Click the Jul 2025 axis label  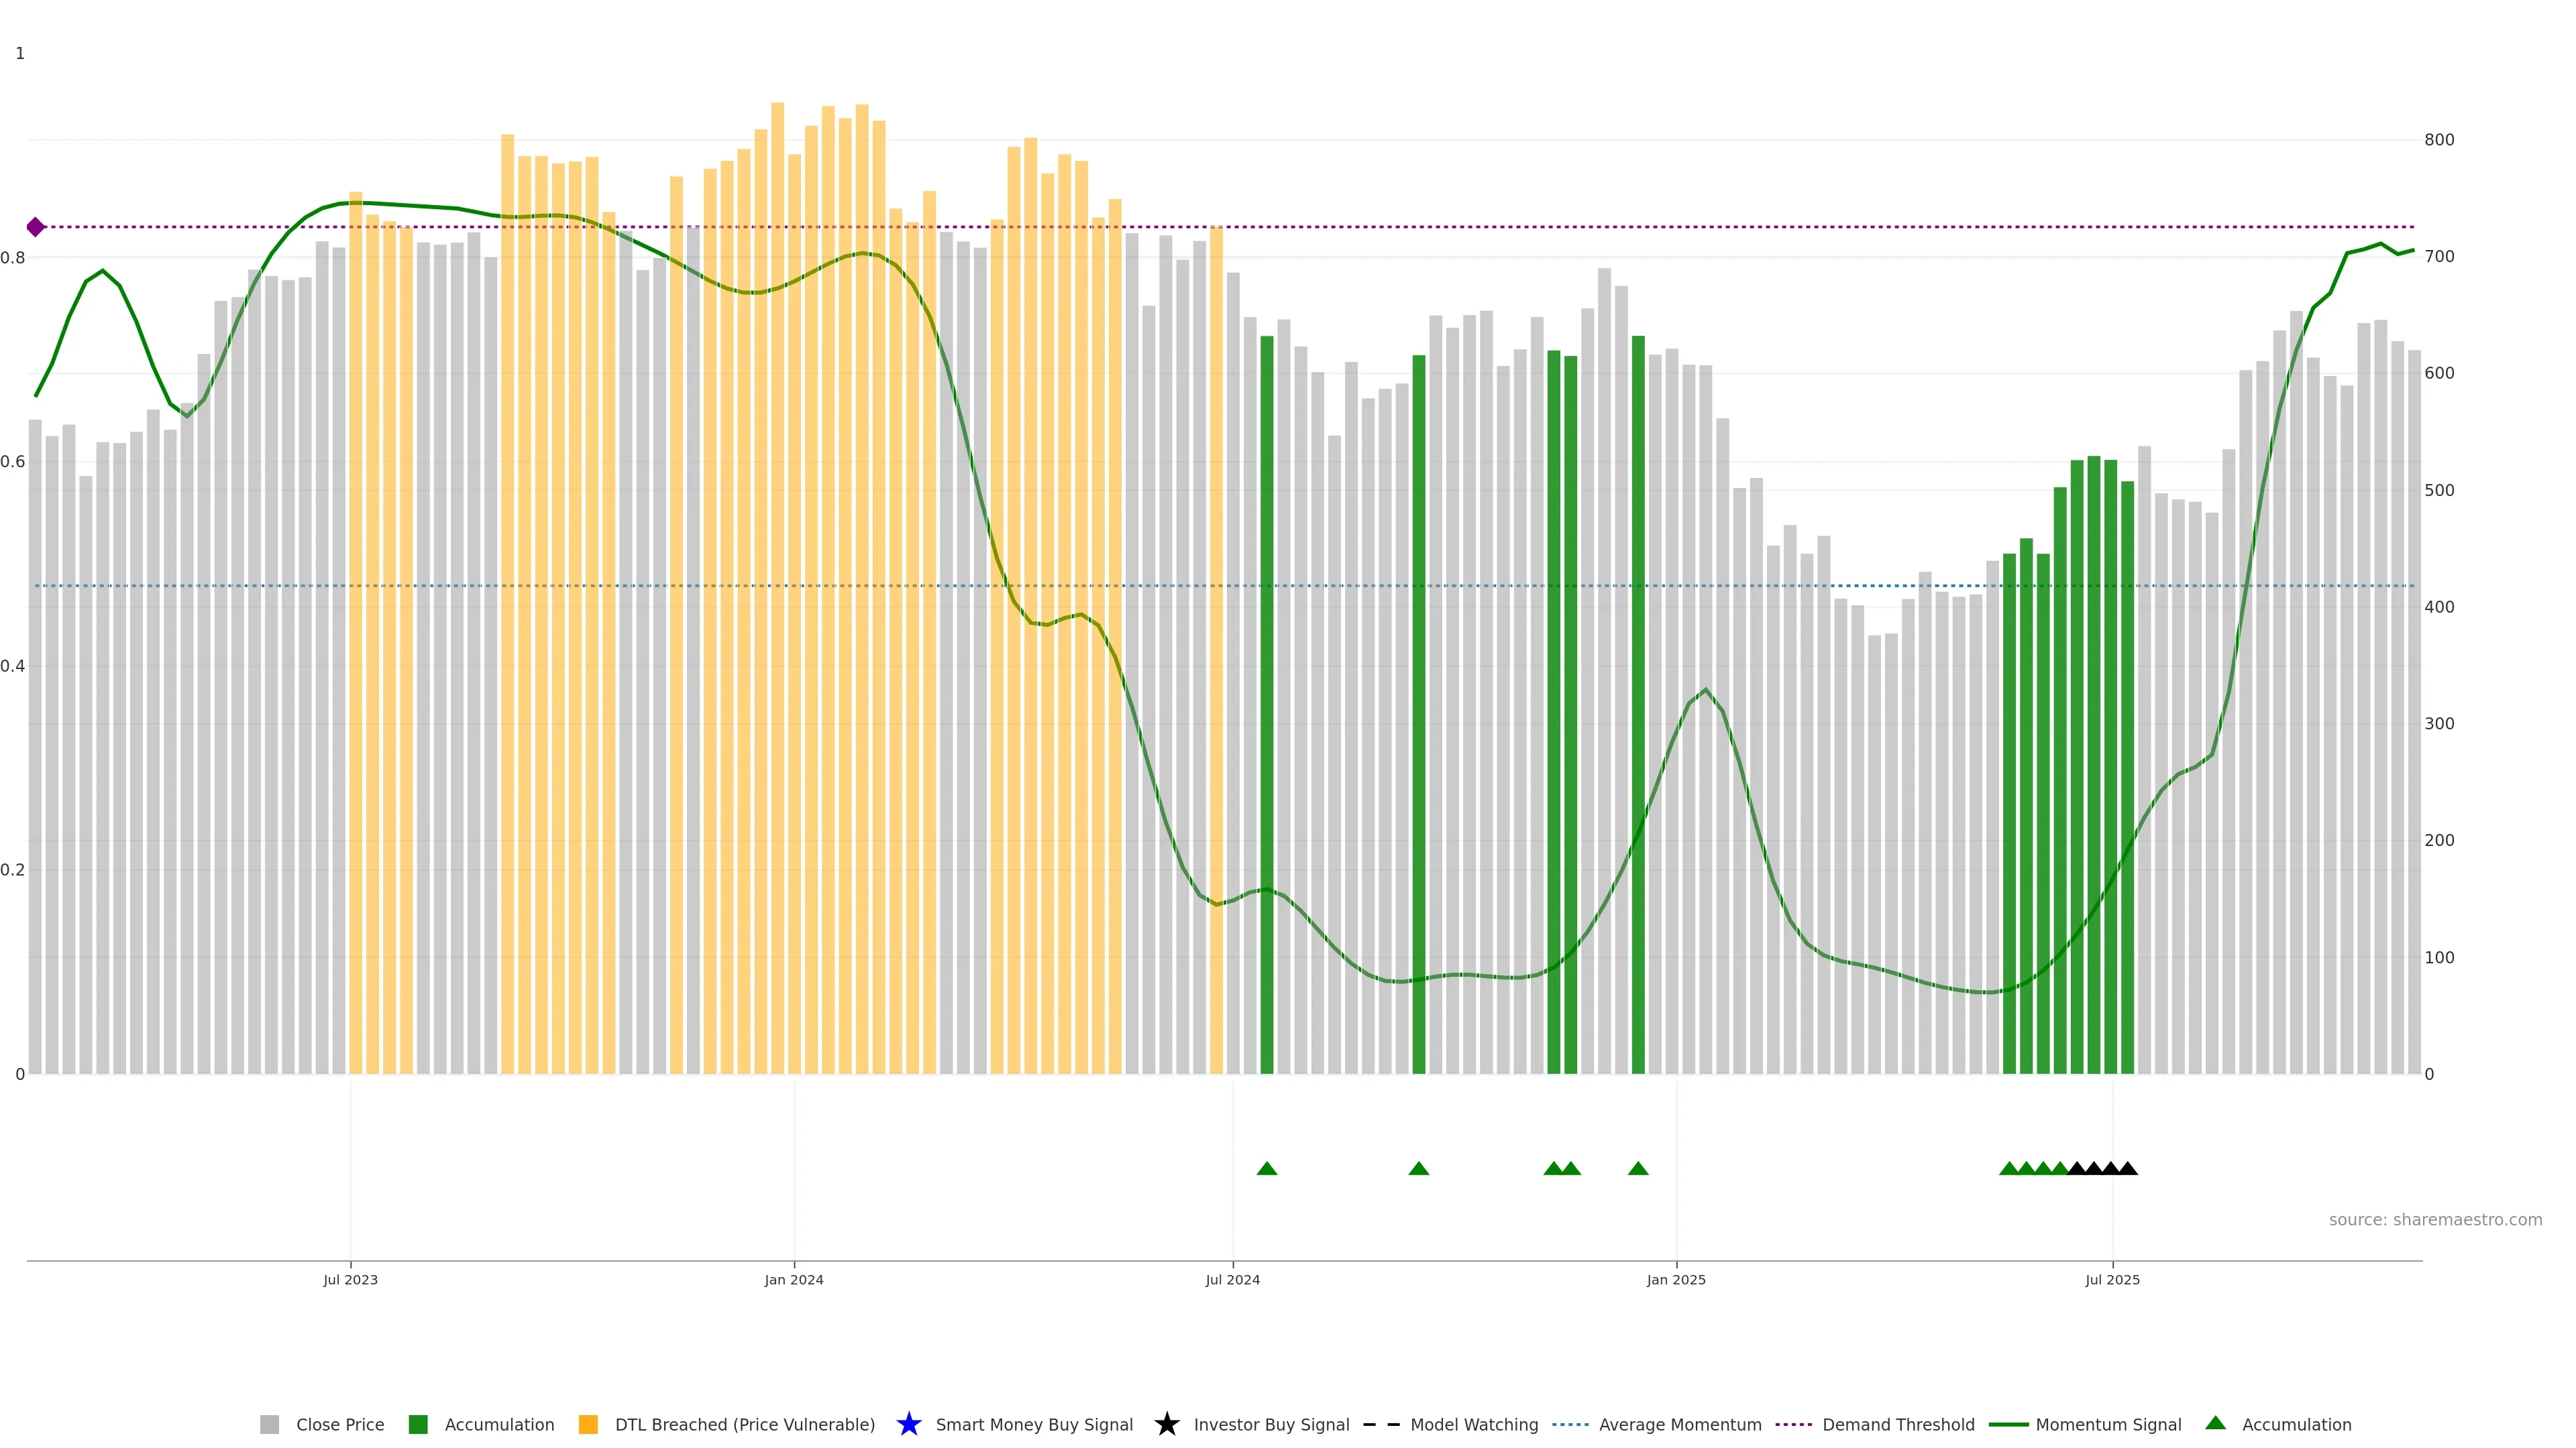point(2112,1279)
